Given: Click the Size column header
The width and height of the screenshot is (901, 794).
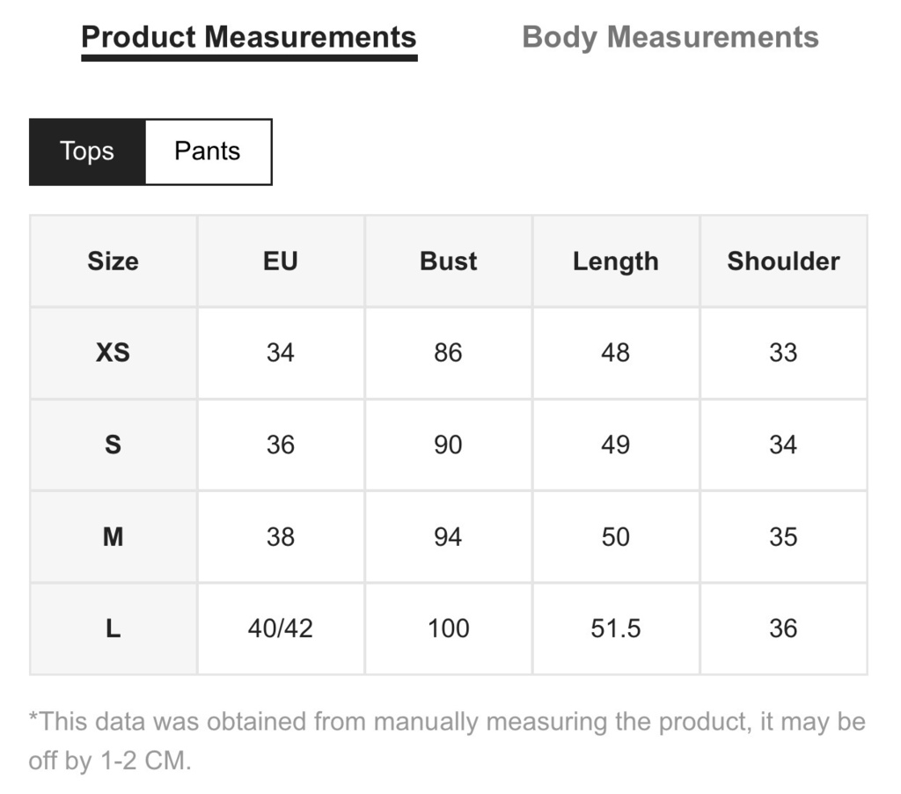Looking at the screenshot, I should click(114, 261).
